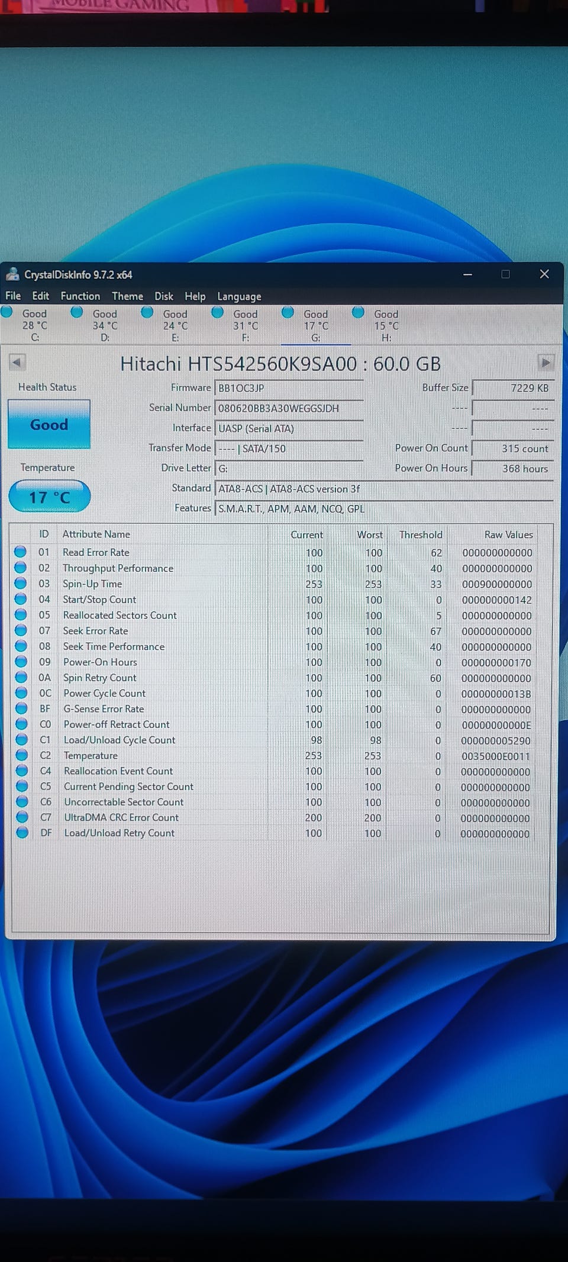
Task: Select the Reallocated Sectors Count row text
Action: pos(120,615)
